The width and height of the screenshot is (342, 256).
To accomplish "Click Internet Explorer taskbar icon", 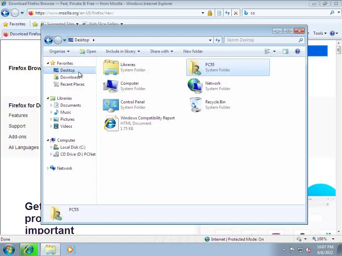I will (29, 249).
